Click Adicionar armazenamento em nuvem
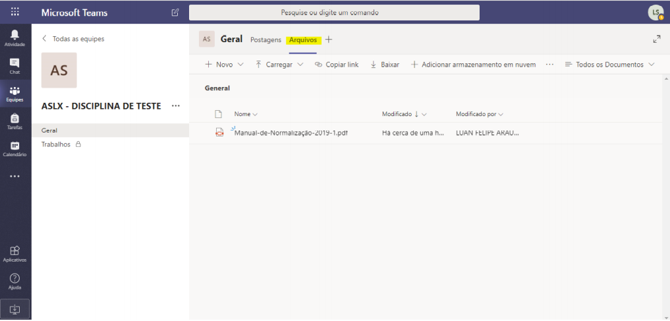The width and height of the screenshot is (670, 321). point(473,65)
